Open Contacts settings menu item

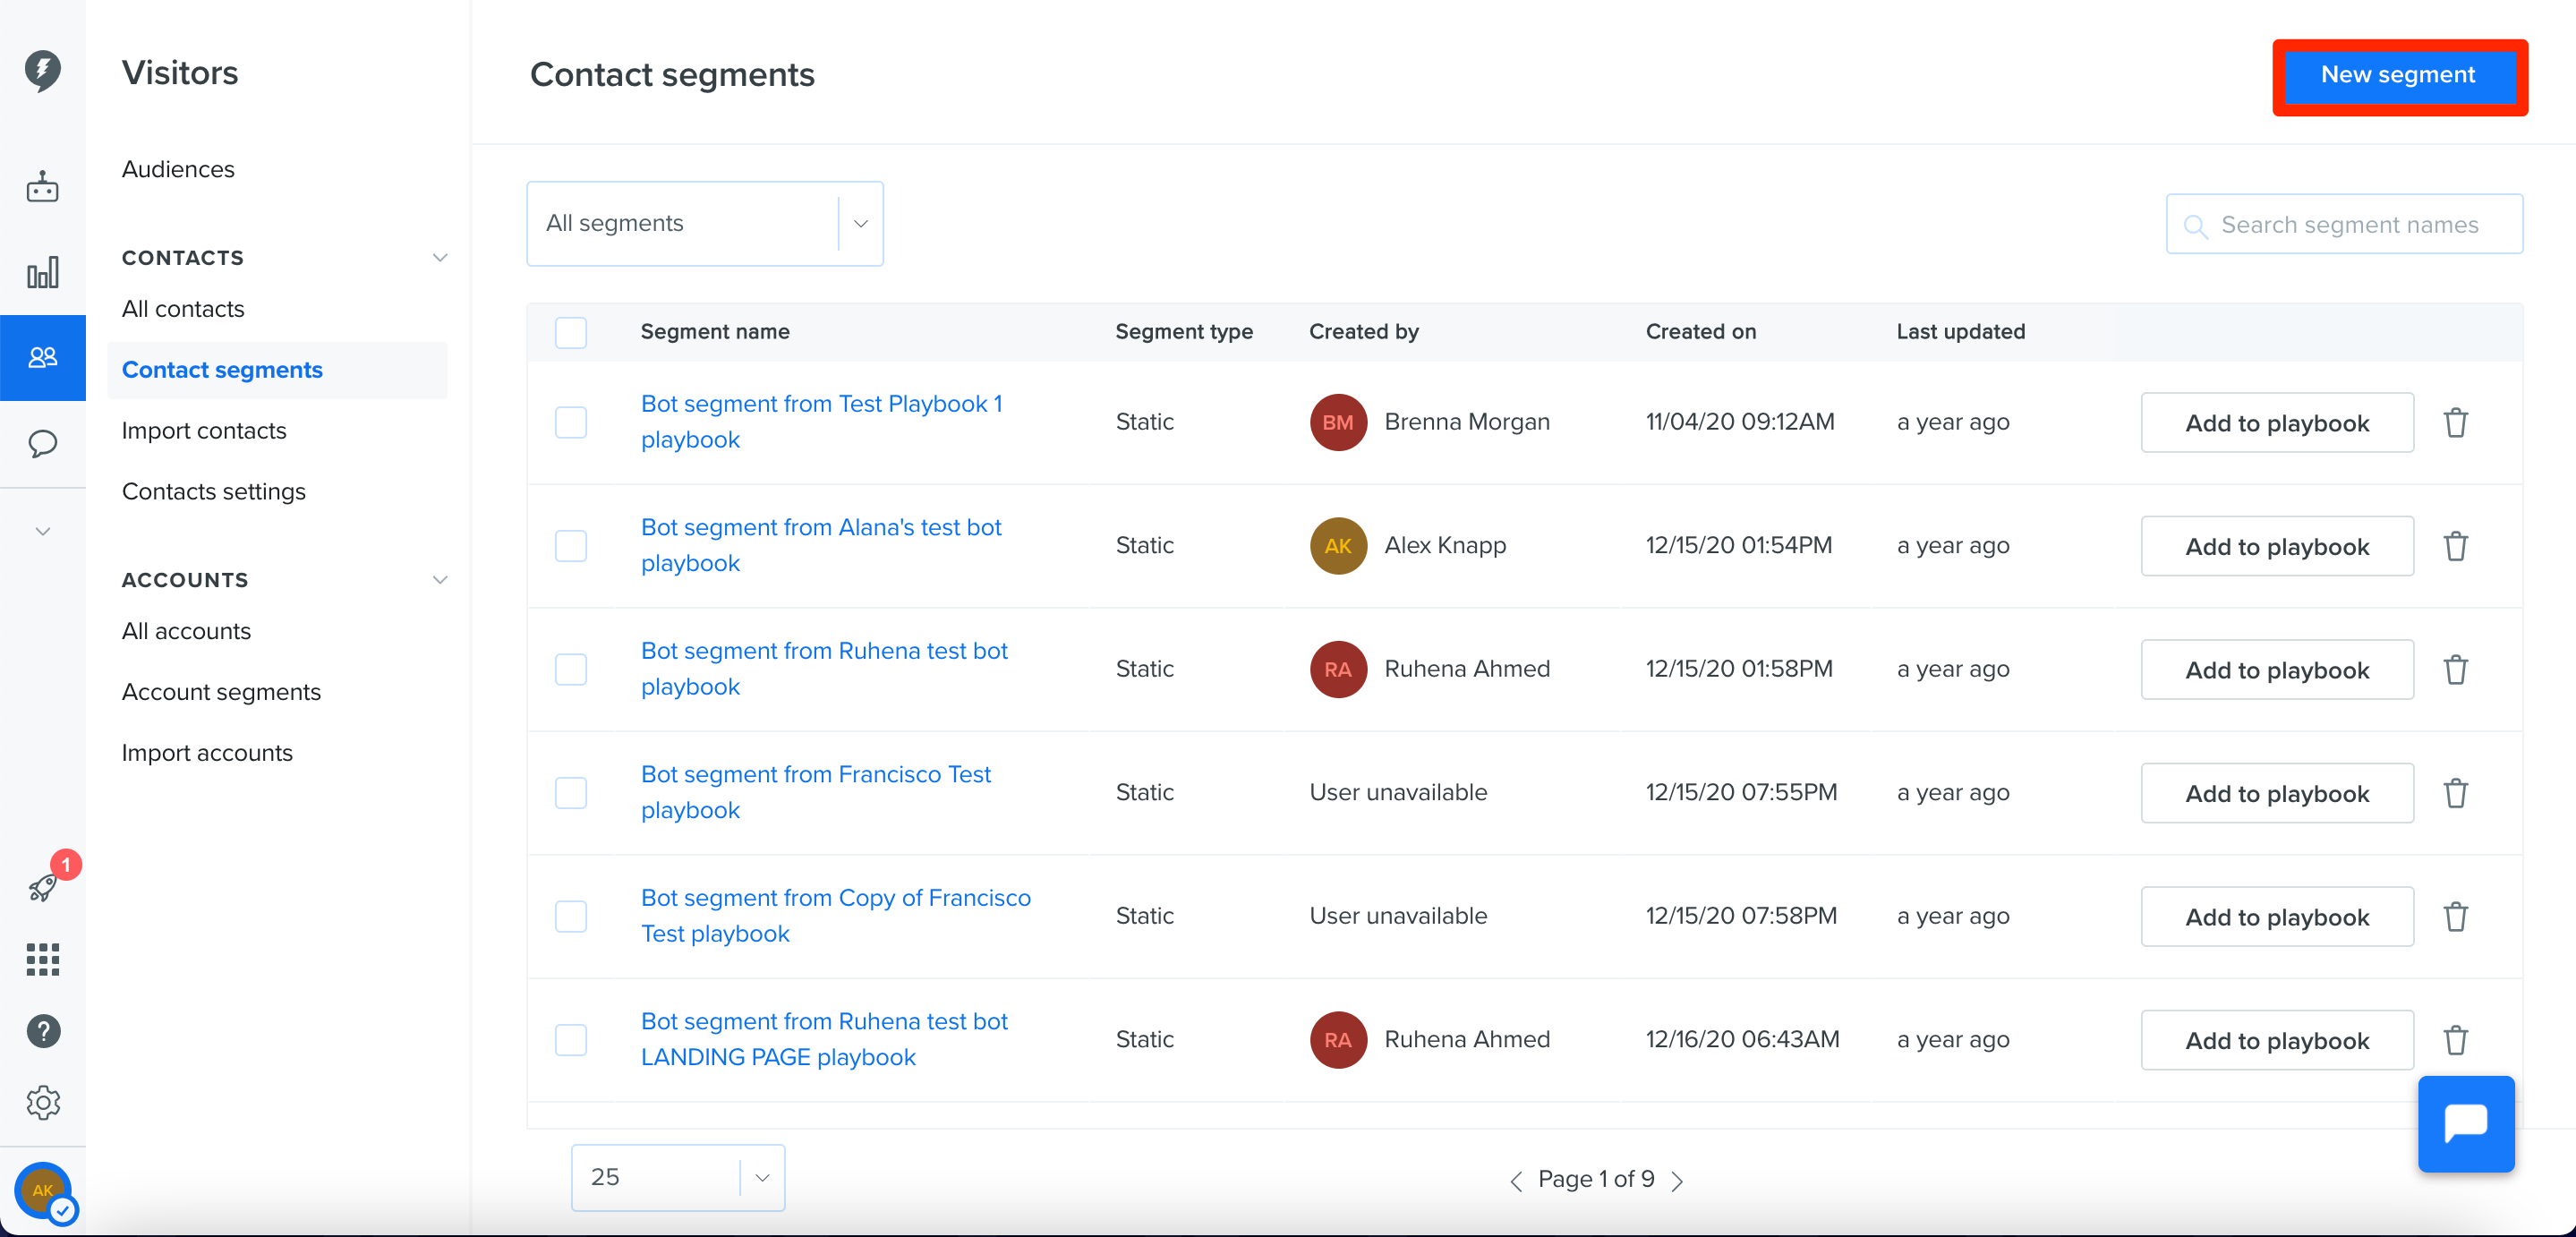pyautogui.click(x=213, y=491)
